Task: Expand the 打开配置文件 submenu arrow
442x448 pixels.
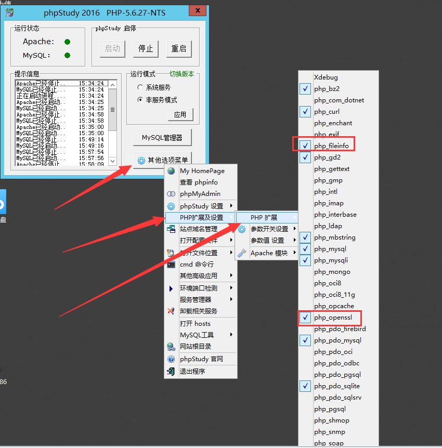Action: point(231,240)
